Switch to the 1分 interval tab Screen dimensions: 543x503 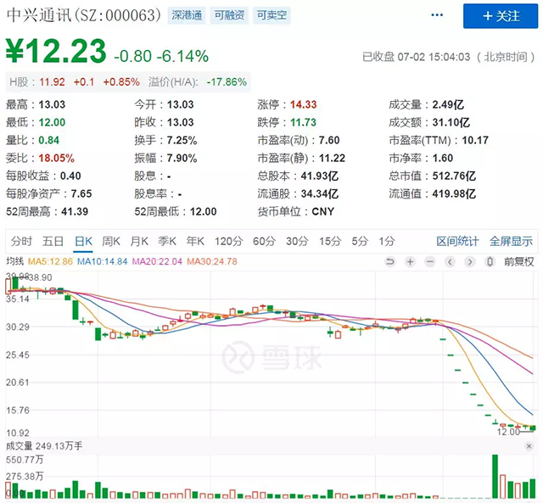[387, 241]
